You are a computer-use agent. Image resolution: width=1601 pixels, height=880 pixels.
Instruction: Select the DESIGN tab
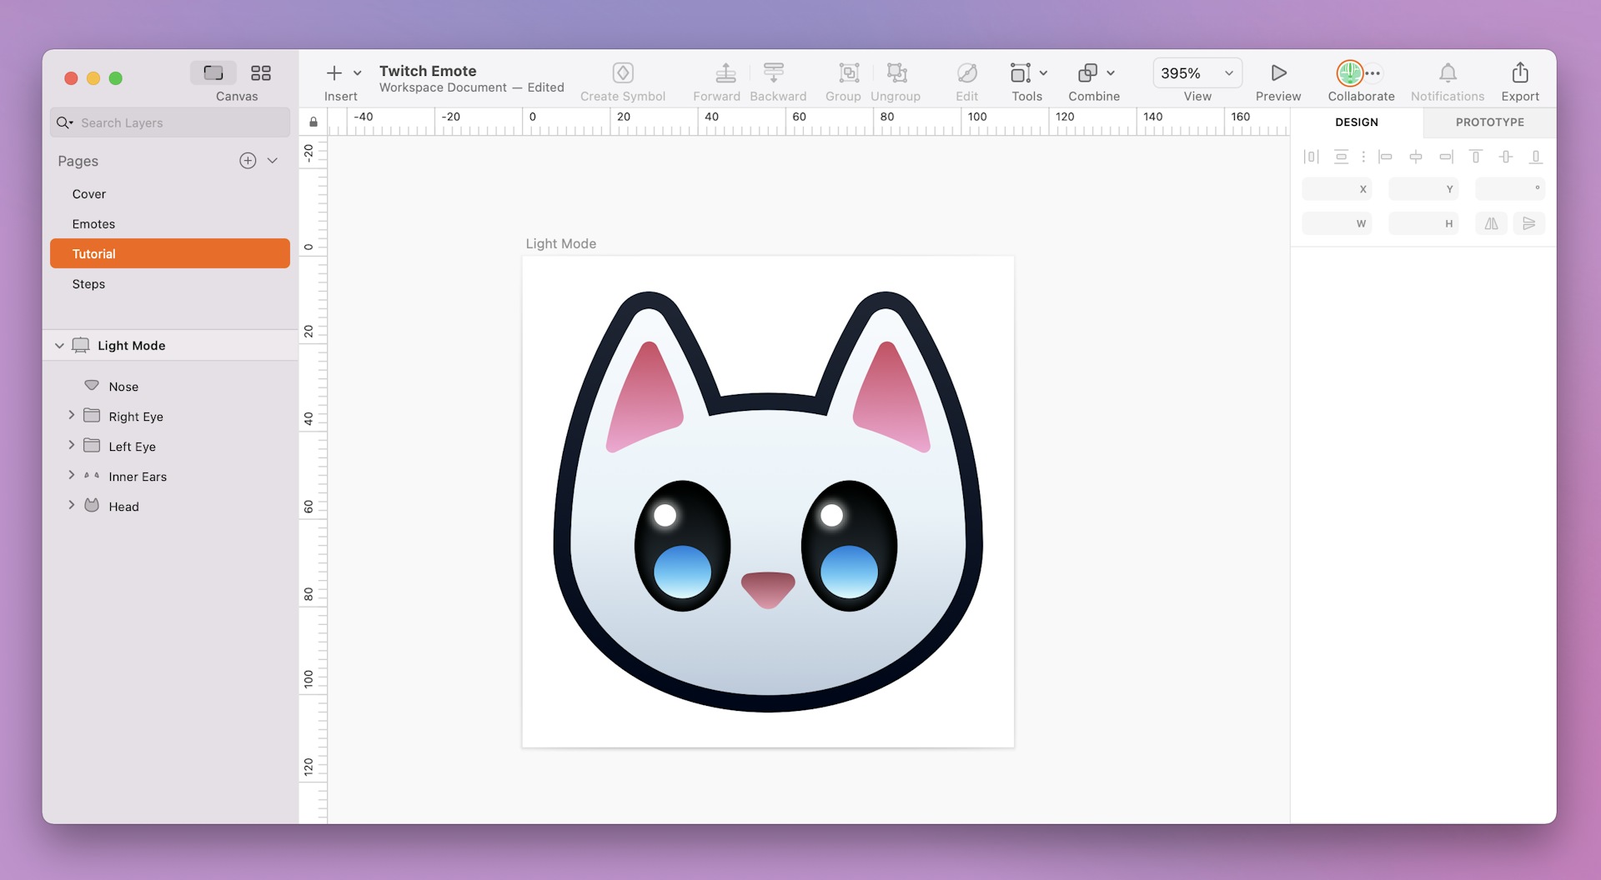[1357, 122]
